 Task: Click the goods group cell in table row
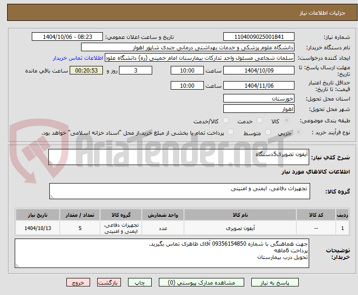coord(121,228)
